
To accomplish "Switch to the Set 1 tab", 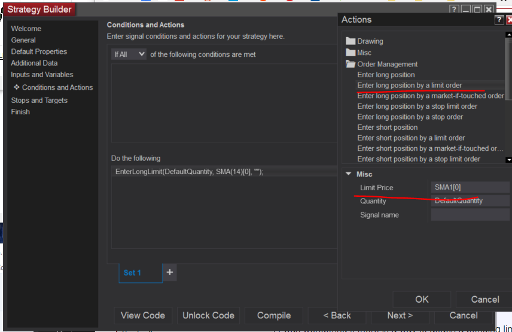I will (x=132, y=273).
